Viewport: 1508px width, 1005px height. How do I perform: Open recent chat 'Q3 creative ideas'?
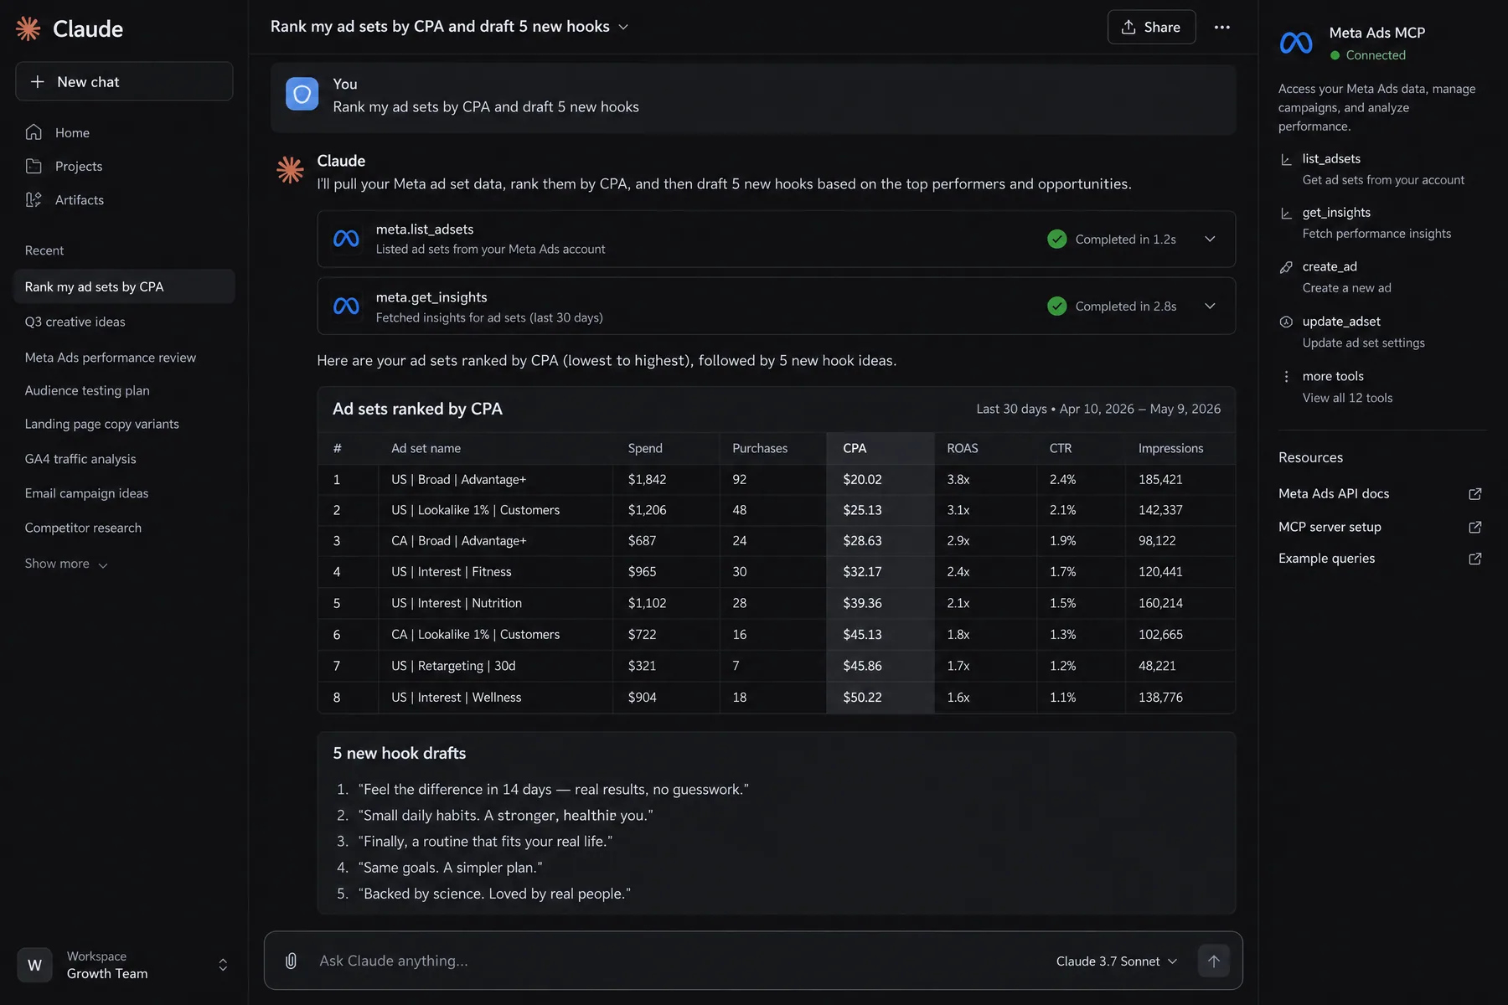pos(75,322)
